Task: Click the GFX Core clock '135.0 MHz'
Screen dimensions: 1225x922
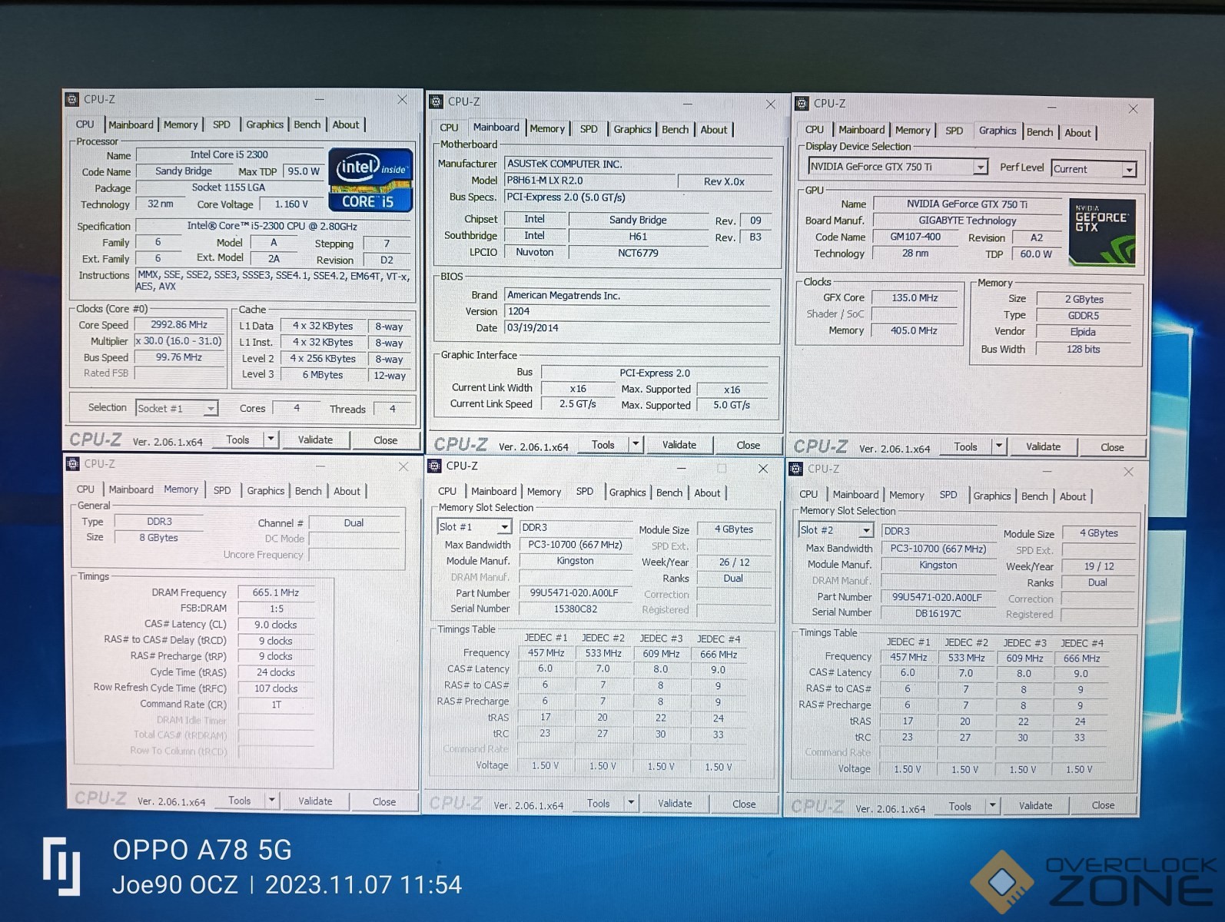Action: coord(915,297)
